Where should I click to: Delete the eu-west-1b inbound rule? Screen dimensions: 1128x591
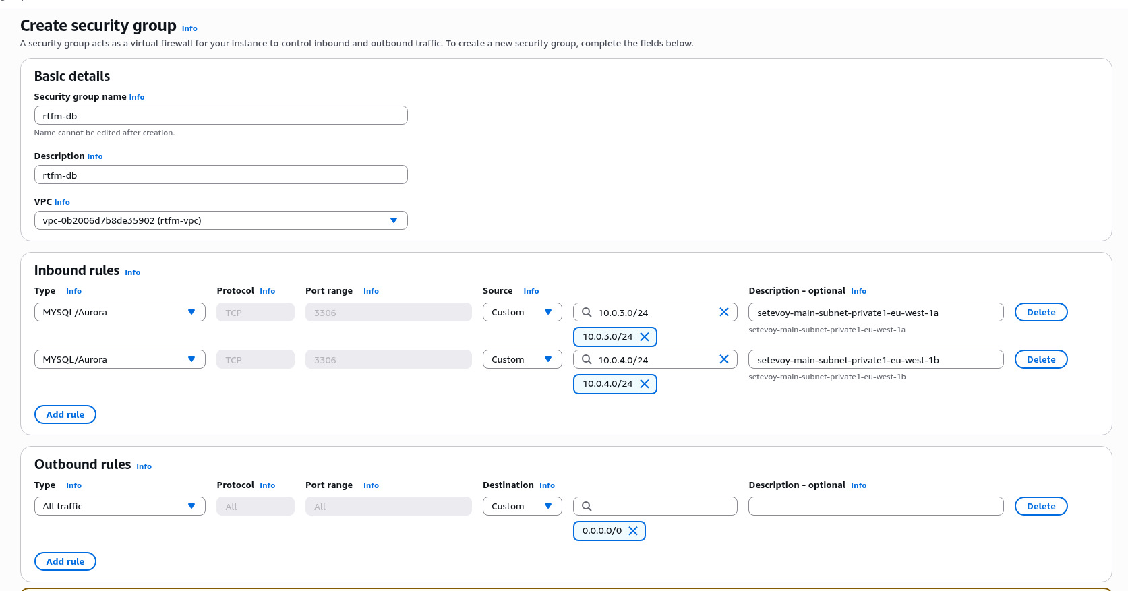coord(1040,359)
